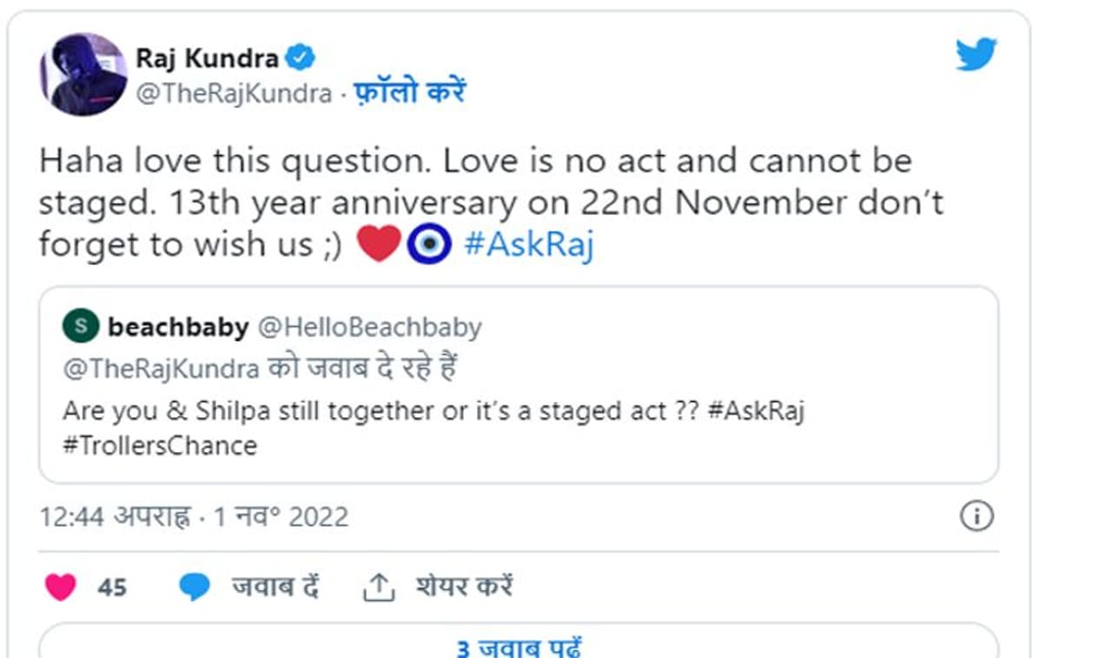
Task: Click the 45 likes count
Action: click(112, 588)
